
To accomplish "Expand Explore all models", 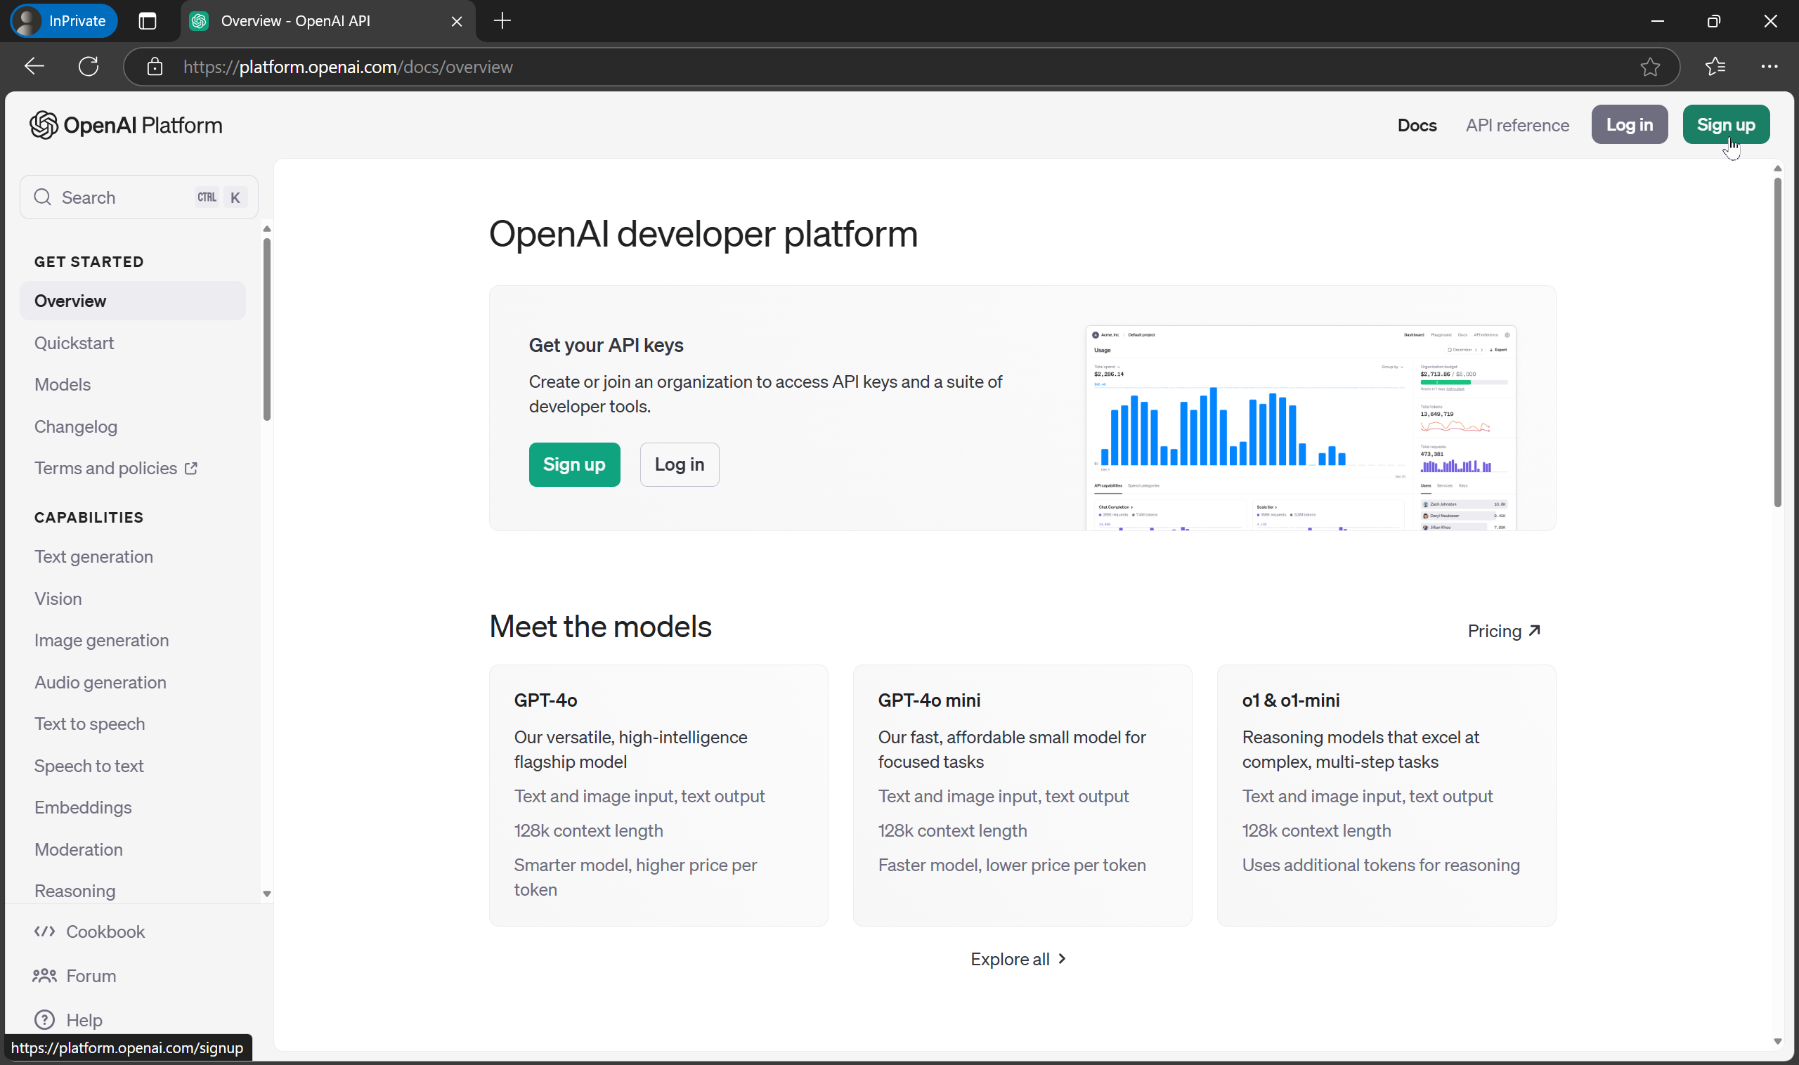I will [1019, 958].
